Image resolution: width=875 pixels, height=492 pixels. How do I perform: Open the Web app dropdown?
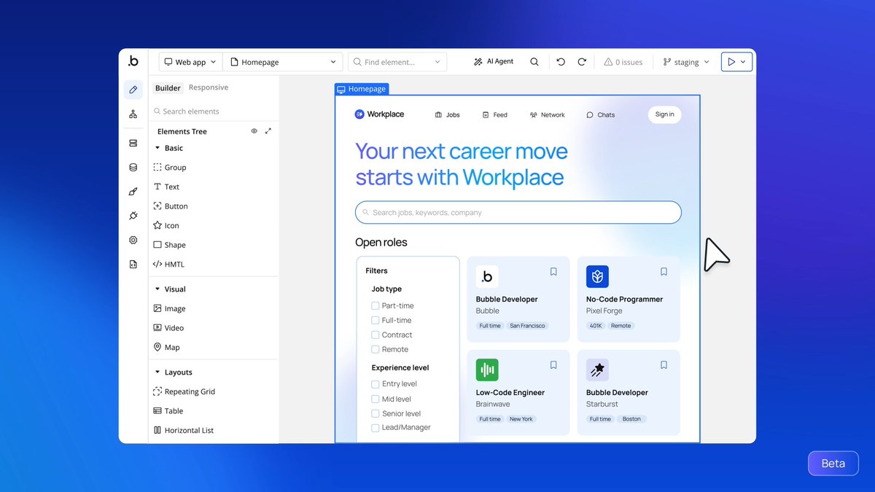click(x=190, y=62)
